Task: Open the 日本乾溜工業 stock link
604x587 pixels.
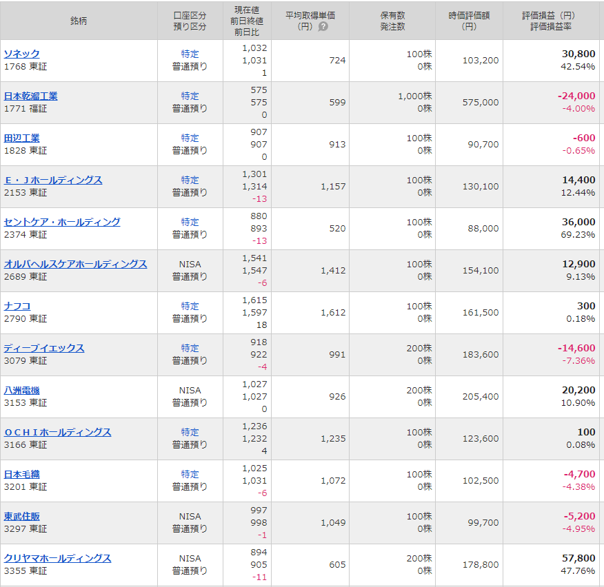Action: coord(31,96)
